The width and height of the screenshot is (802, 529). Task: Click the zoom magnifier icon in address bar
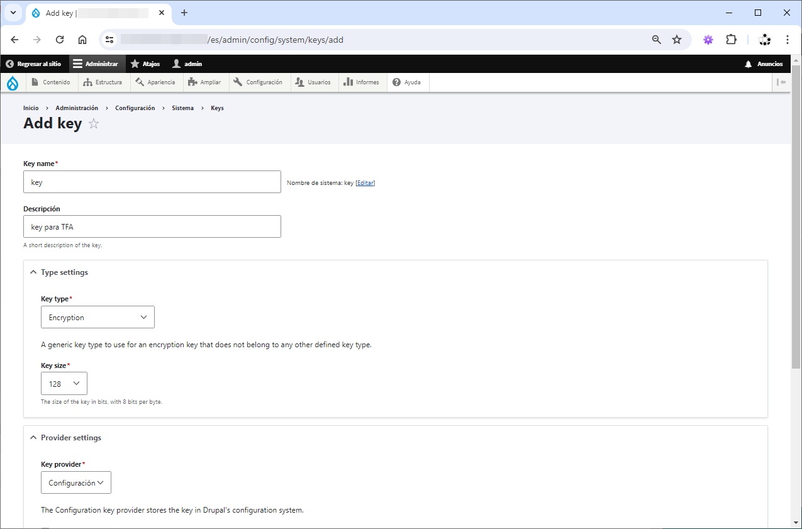pos(656,40)
